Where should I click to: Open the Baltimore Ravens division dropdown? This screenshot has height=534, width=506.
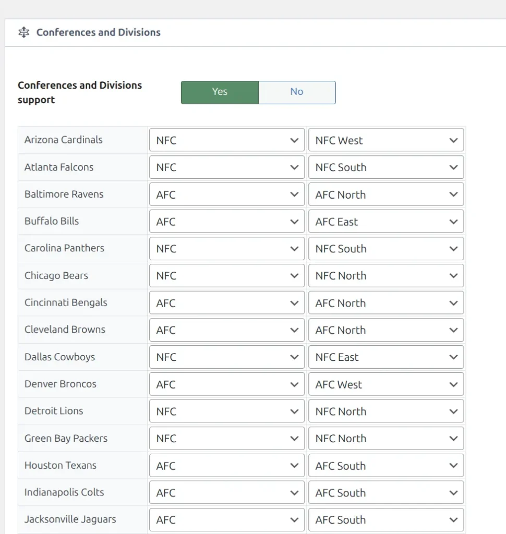point(385,195)
